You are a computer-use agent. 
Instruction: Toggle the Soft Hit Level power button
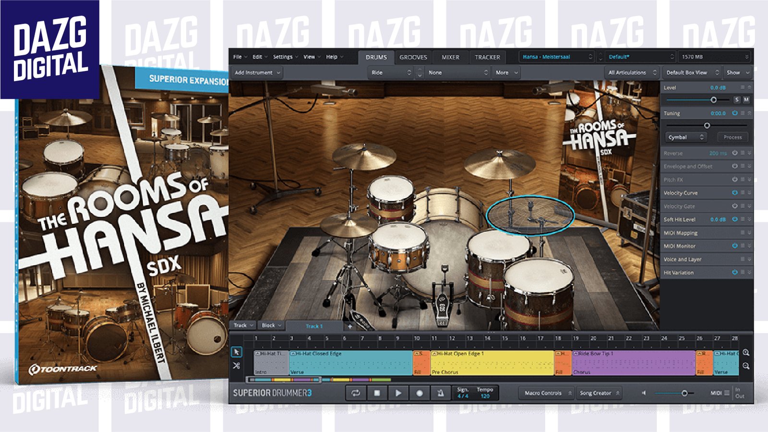734,219
